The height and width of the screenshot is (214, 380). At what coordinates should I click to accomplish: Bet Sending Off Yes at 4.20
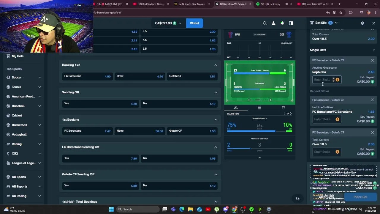[x=100, y=103]
